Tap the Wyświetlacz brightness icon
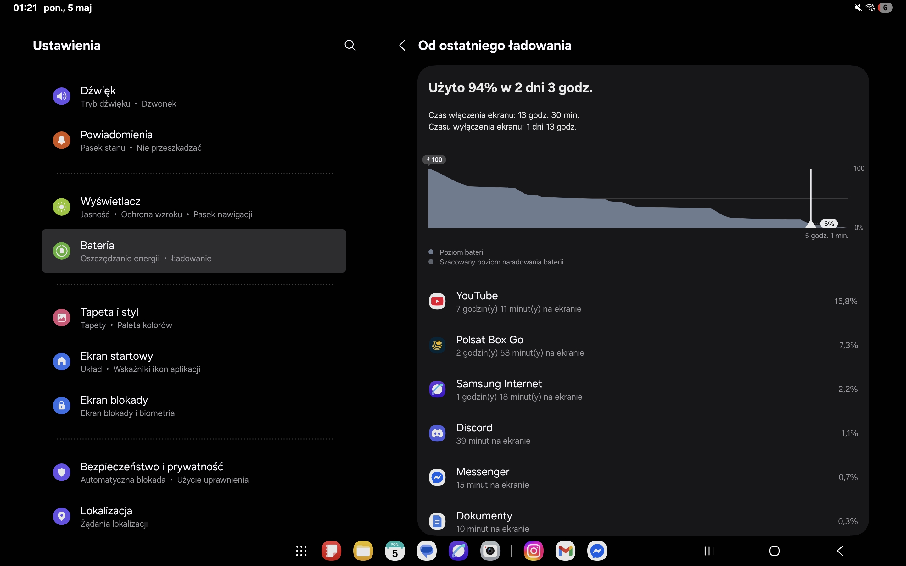 tap(61, 207)
